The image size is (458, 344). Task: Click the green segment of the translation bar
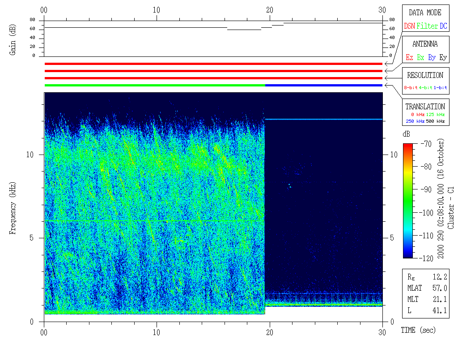(x=155, y=85)
